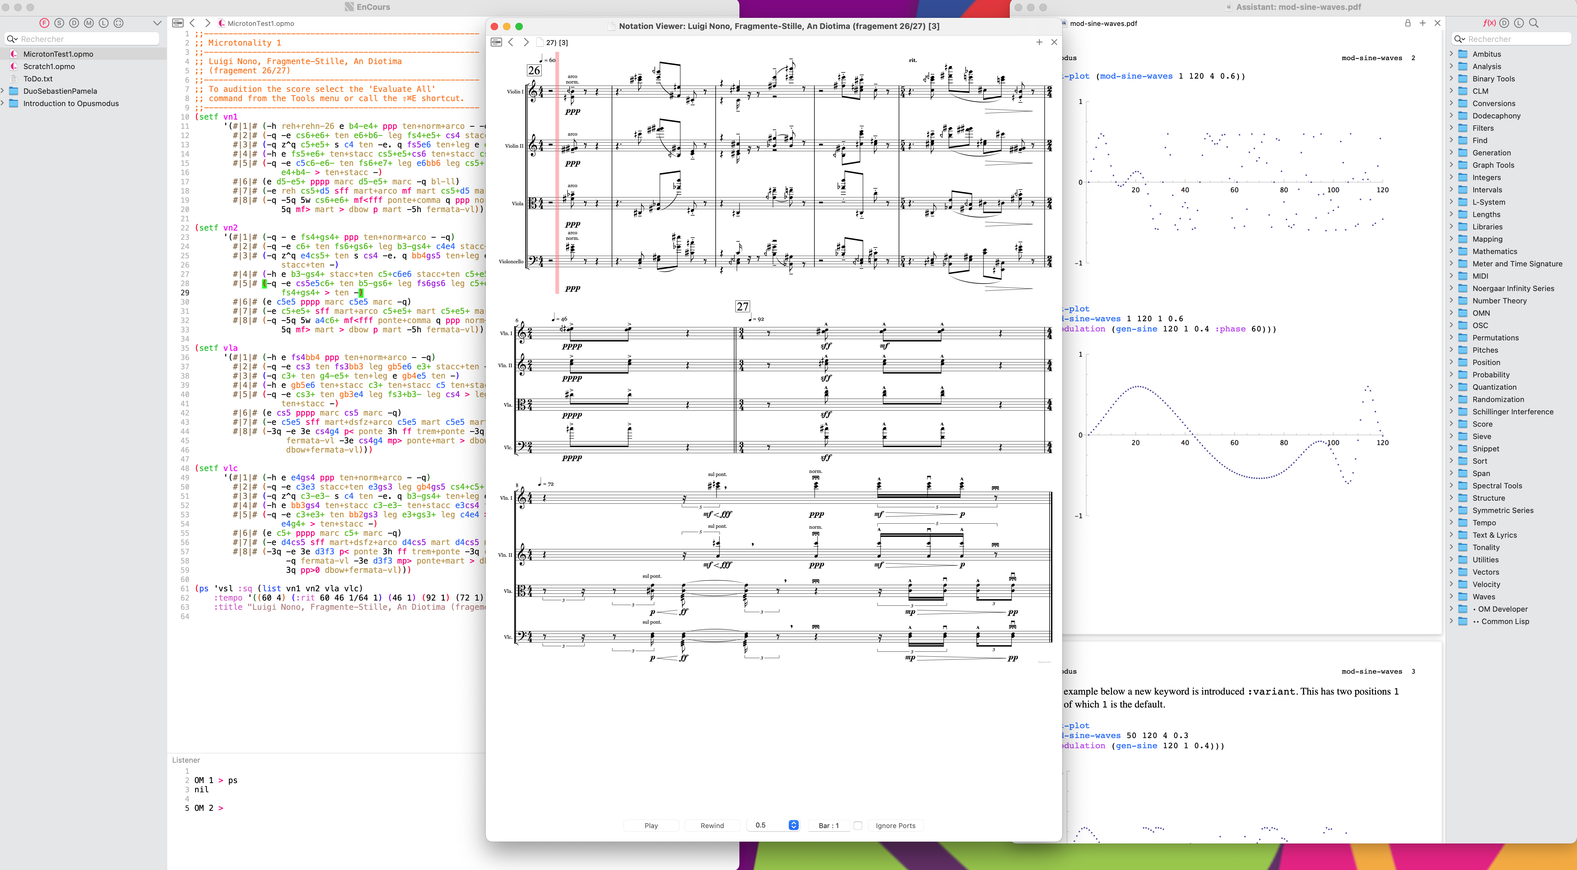The width and height of the screenshot is (1577, 870).
Task: Open ToDo.txt in the navigator
Action: tap(38, 79)
